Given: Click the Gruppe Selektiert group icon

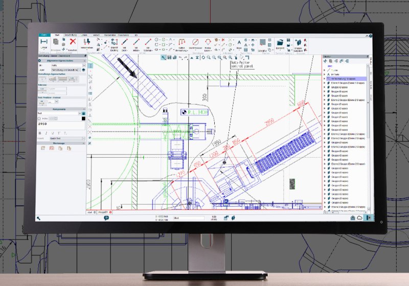Looking at the screenshot, I should pyautogui.click(x=299, y=43).
